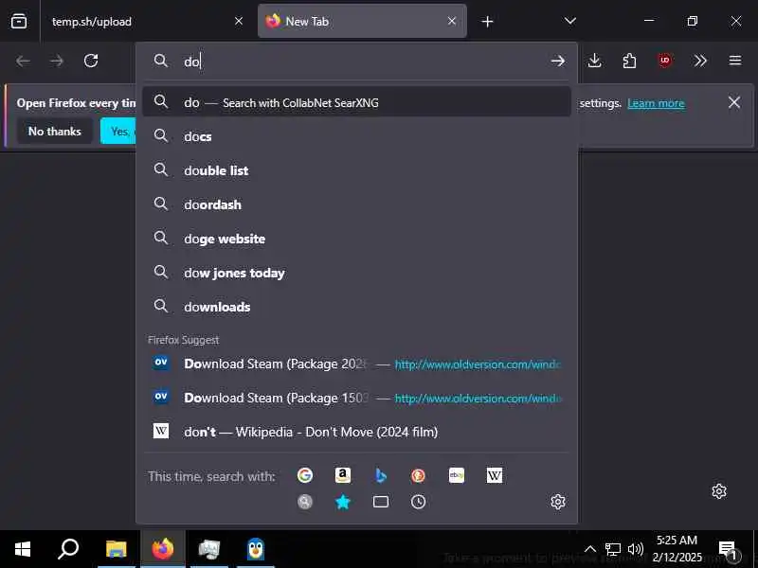Open search settings gear in dropdown
Screen dimensions: 758x568
pyautogui.click(x=558, y=502)
